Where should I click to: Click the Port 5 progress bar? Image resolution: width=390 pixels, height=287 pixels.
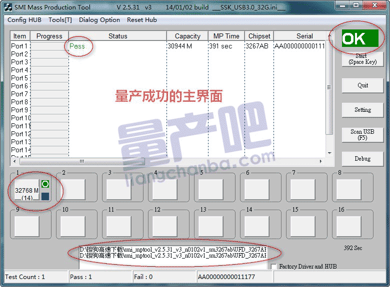pyautogui.click(x=49, y=78)
